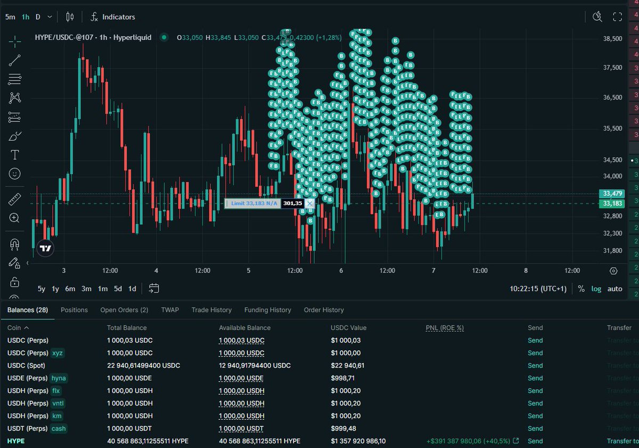Select the trend line drawing tool
Image resolution: width=639 pixels, height=448 pixels.
tap(15, 60)
